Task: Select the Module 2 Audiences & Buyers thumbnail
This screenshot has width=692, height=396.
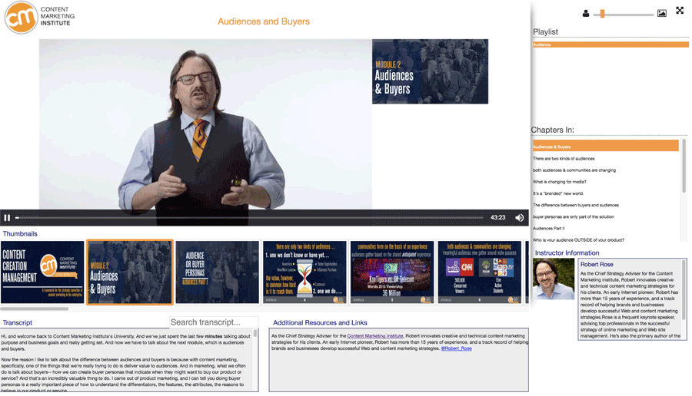Action: [130, 272]
